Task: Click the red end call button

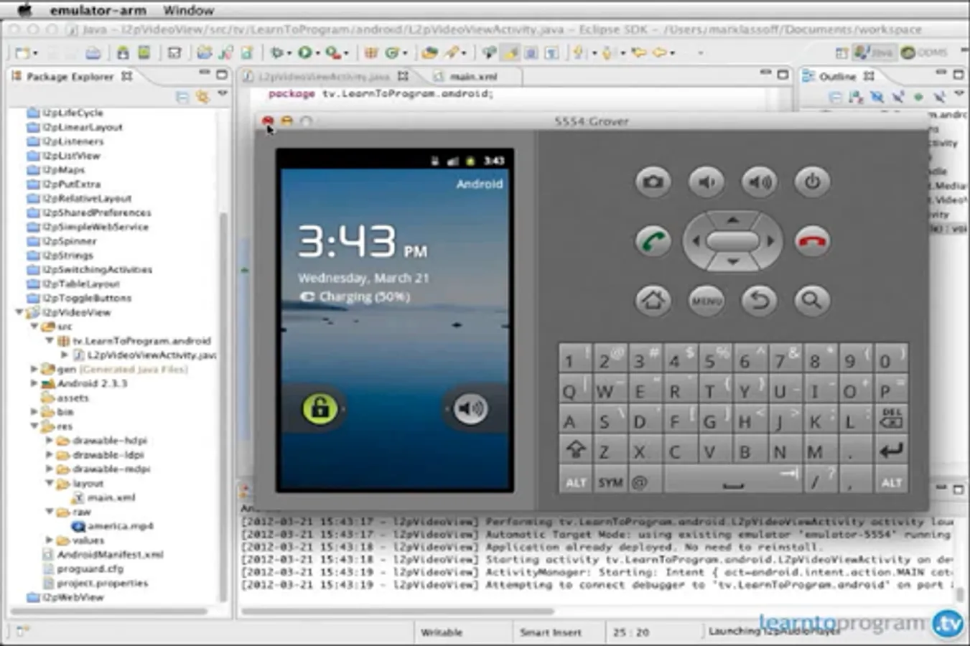Action: point(812,241)
